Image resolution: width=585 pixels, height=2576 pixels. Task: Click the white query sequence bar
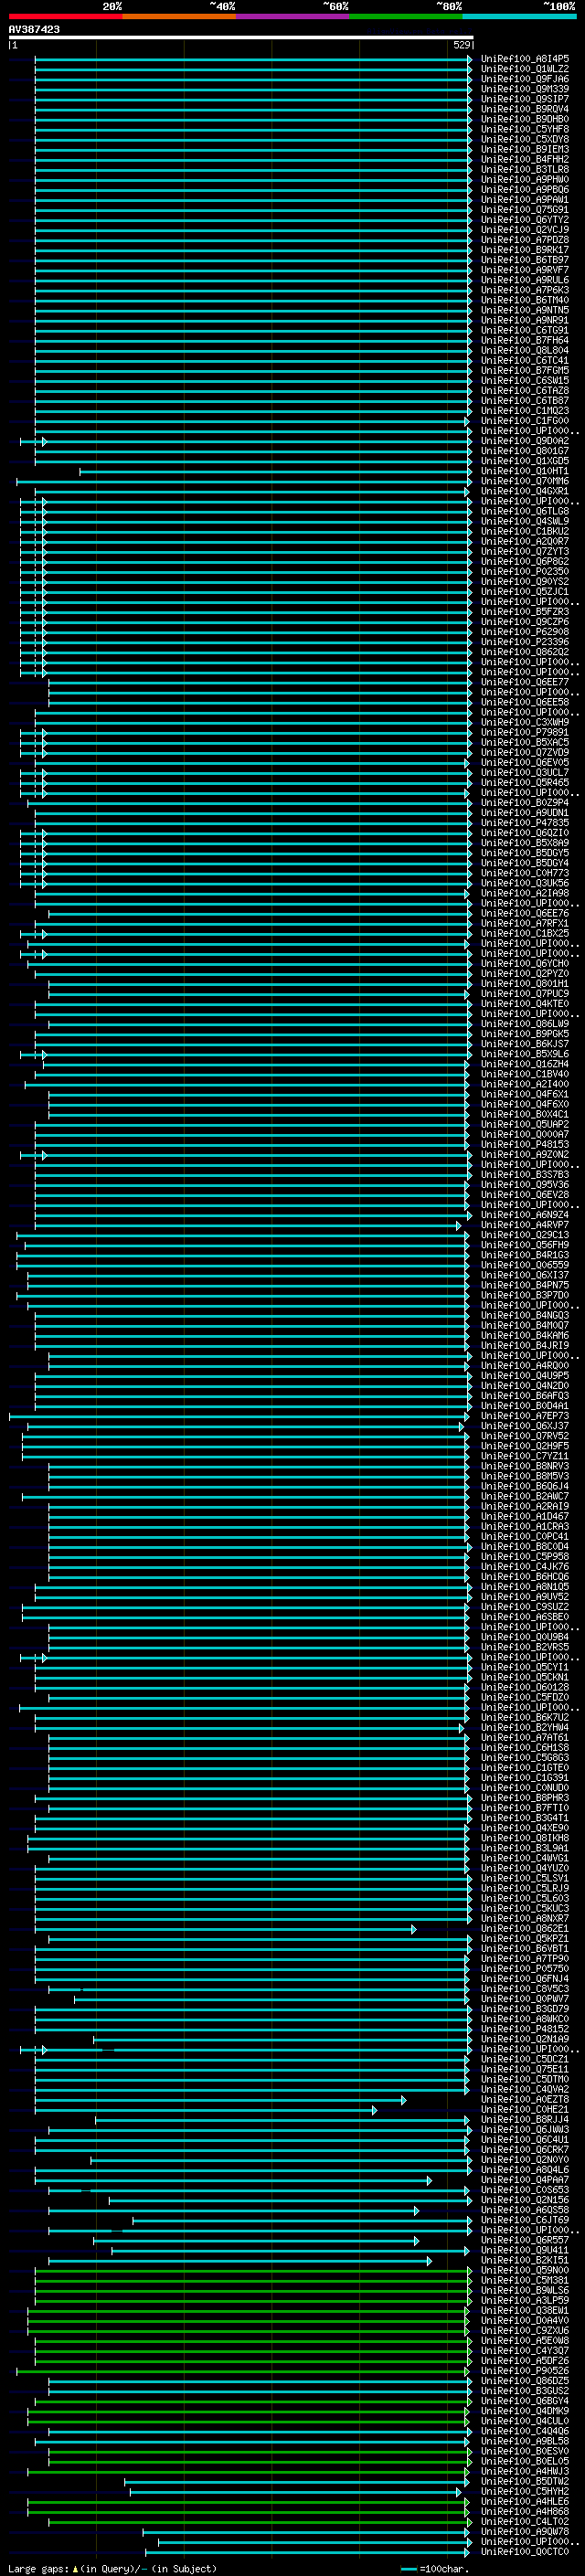(x=241, y=37)
